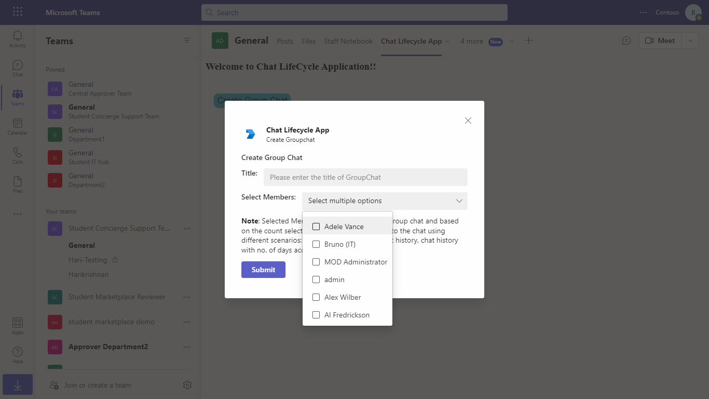Check the Bruno (IT) checkbox
The image size is (709, 399).
click(316, 244)
